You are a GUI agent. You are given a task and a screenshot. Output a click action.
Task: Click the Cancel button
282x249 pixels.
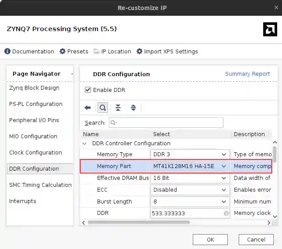coord(256,240)
